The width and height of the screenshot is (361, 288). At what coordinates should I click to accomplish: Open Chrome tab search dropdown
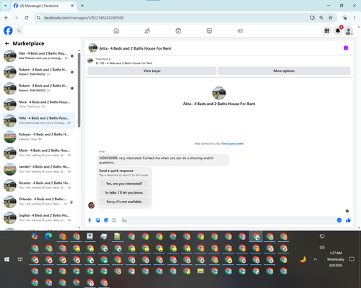[x=6, y=6]
